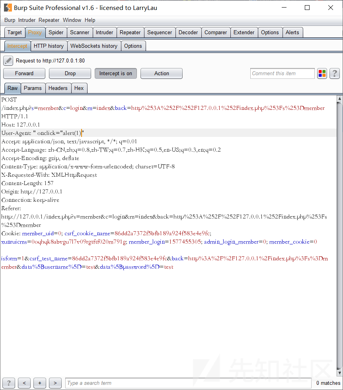Click the Origin: http://127.0.0.1 line

(31, 191)
